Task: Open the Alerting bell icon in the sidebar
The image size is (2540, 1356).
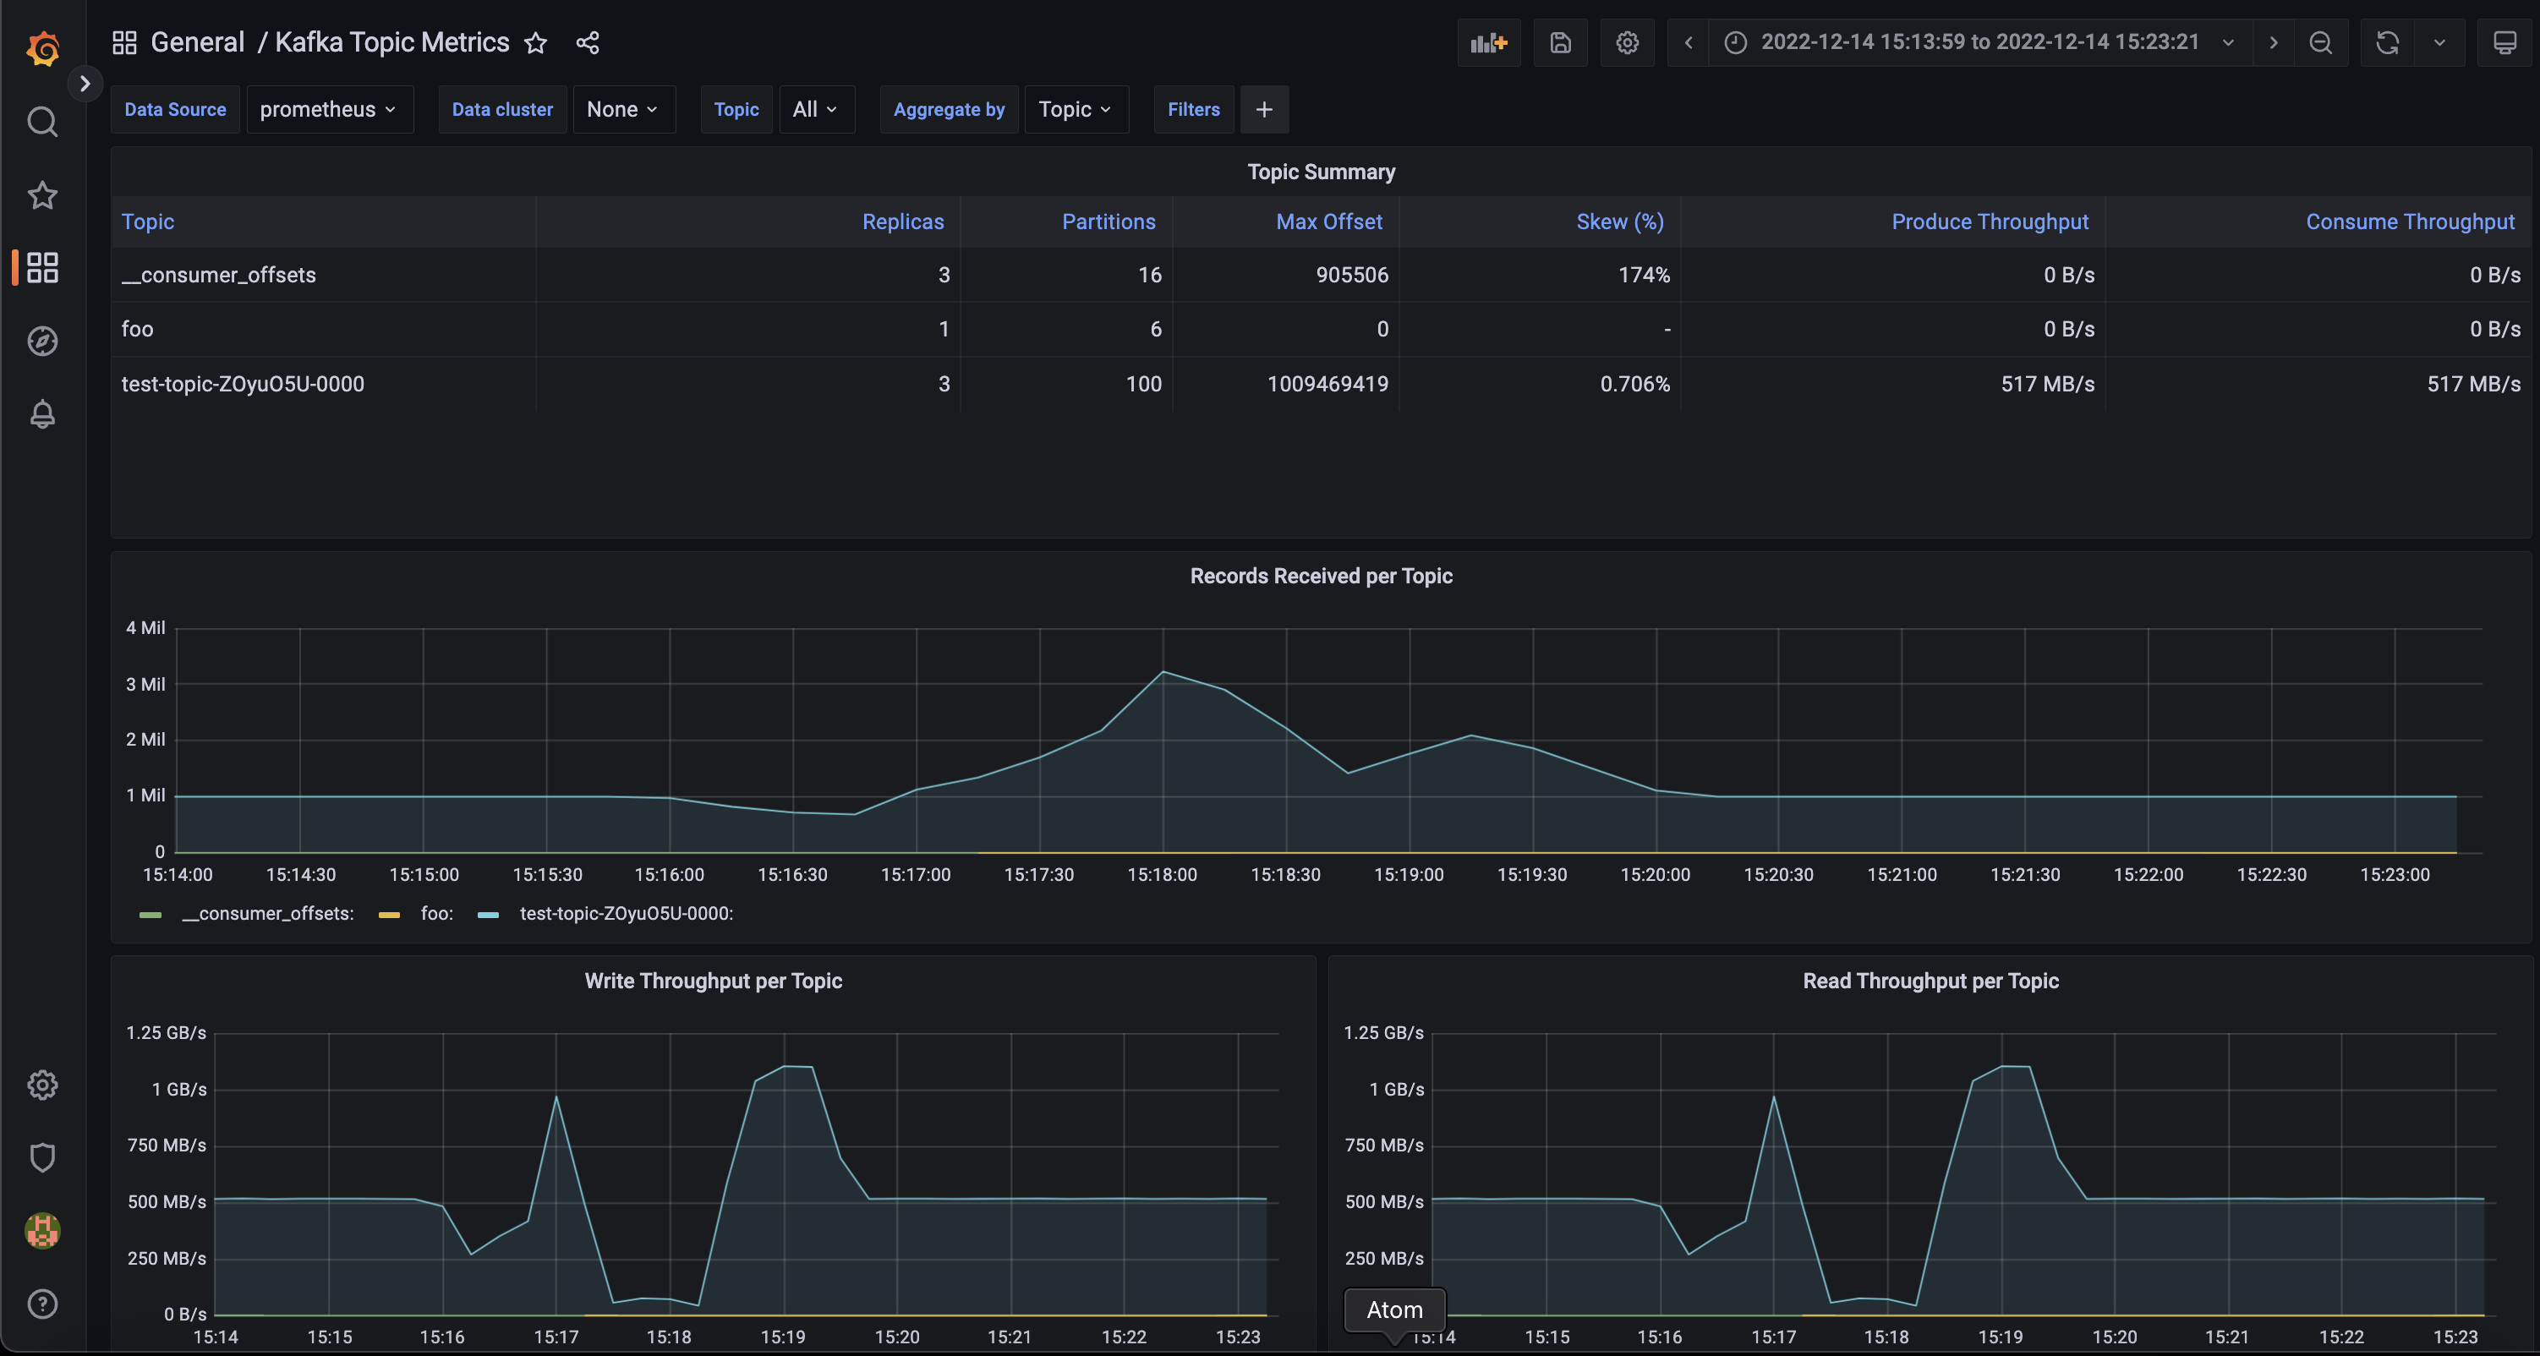Action: pyautogui.click(x=42, y=414)
